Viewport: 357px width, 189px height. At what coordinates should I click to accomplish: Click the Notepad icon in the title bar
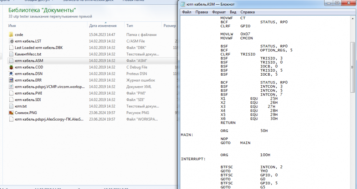pos(183,4)
